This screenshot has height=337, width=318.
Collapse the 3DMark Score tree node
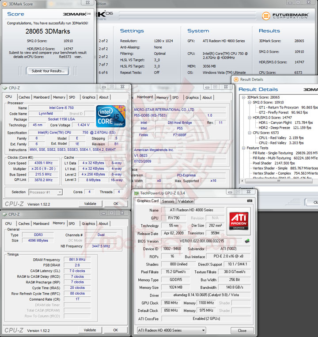[243, 97]
